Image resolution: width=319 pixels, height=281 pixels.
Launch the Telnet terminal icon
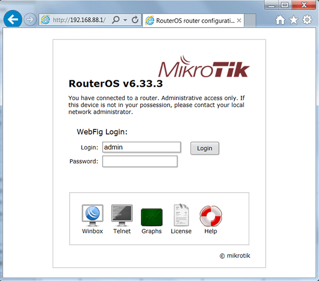[x=122, y=216]
